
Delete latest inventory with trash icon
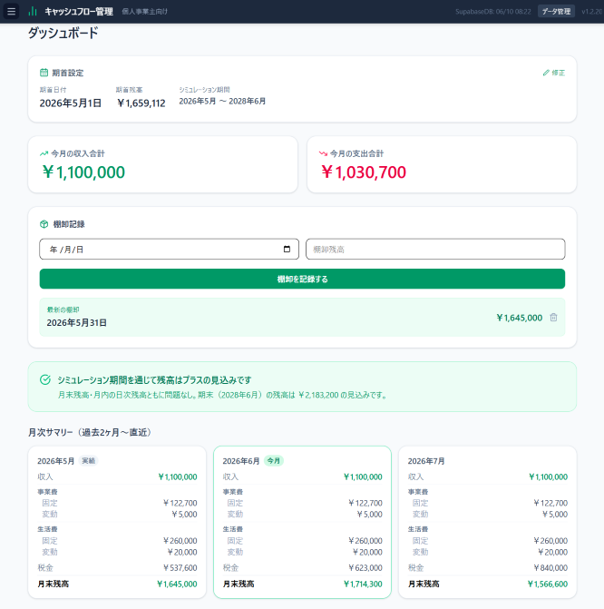pos(553,318)
